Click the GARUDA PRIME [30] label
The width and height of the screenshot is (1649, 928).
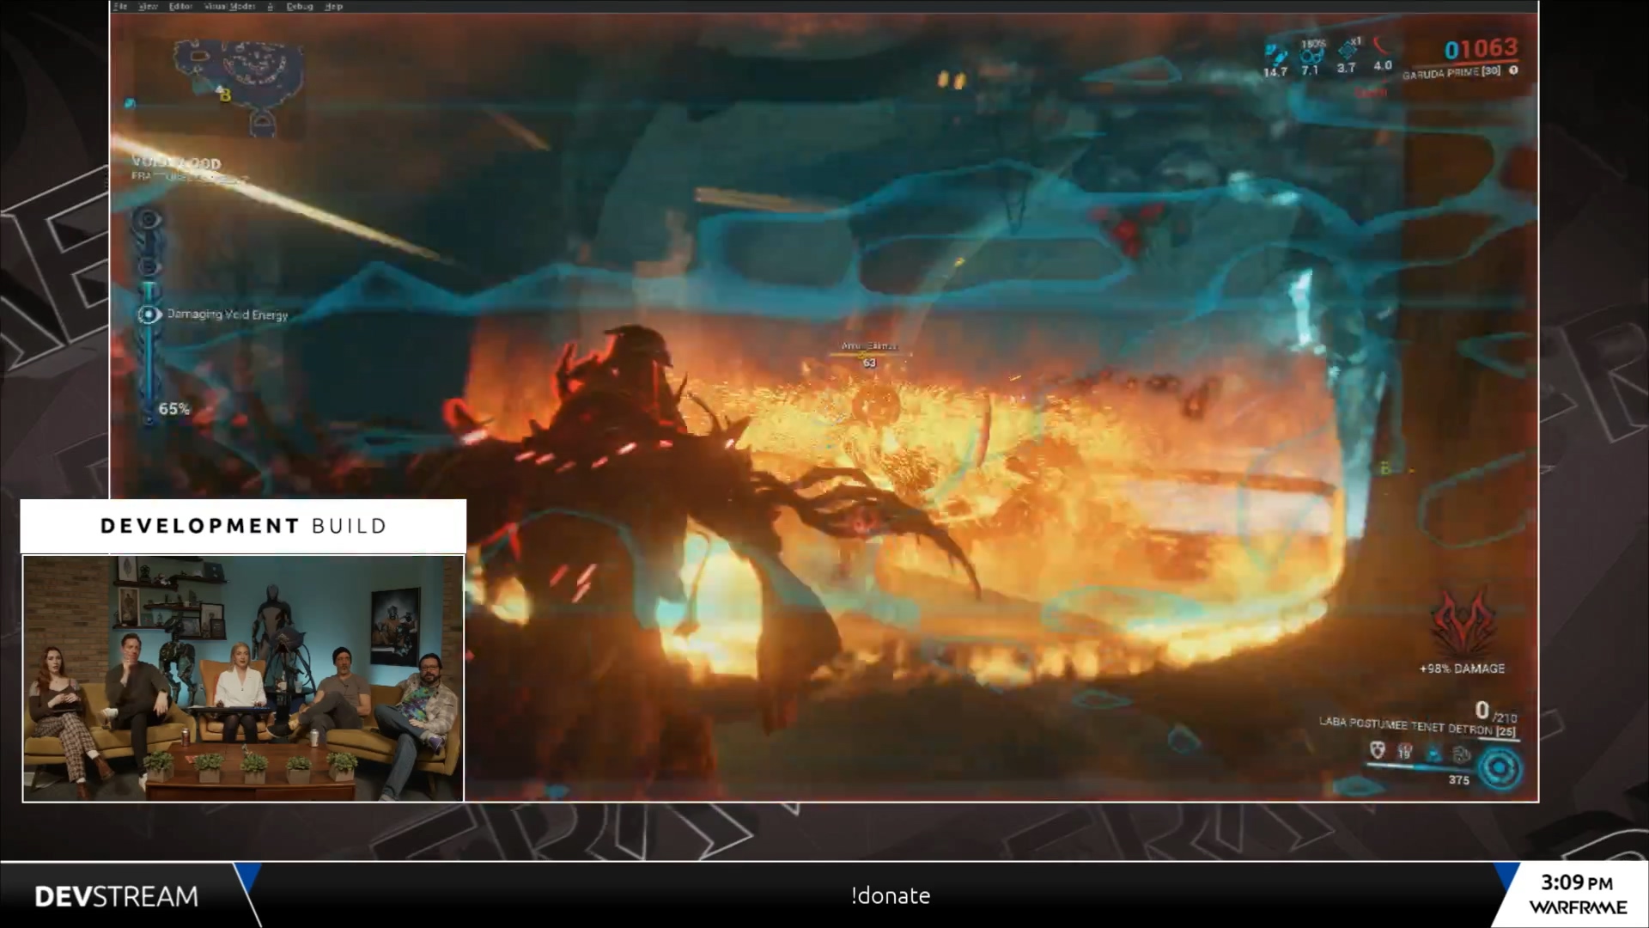click(1451, 72)
